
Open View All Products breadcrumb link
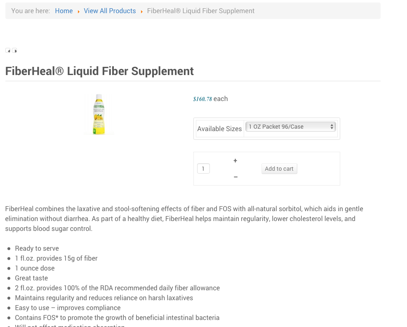(x=110, y=11)
